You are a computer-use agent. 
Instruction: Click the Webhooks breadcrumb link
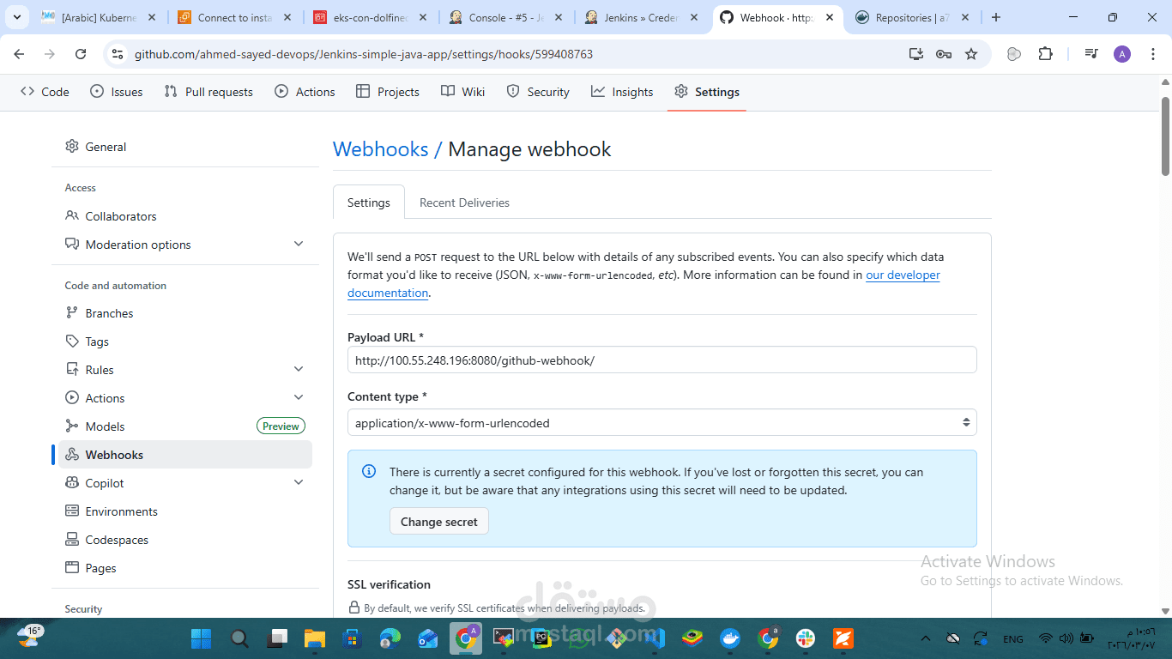coord(380,149)
